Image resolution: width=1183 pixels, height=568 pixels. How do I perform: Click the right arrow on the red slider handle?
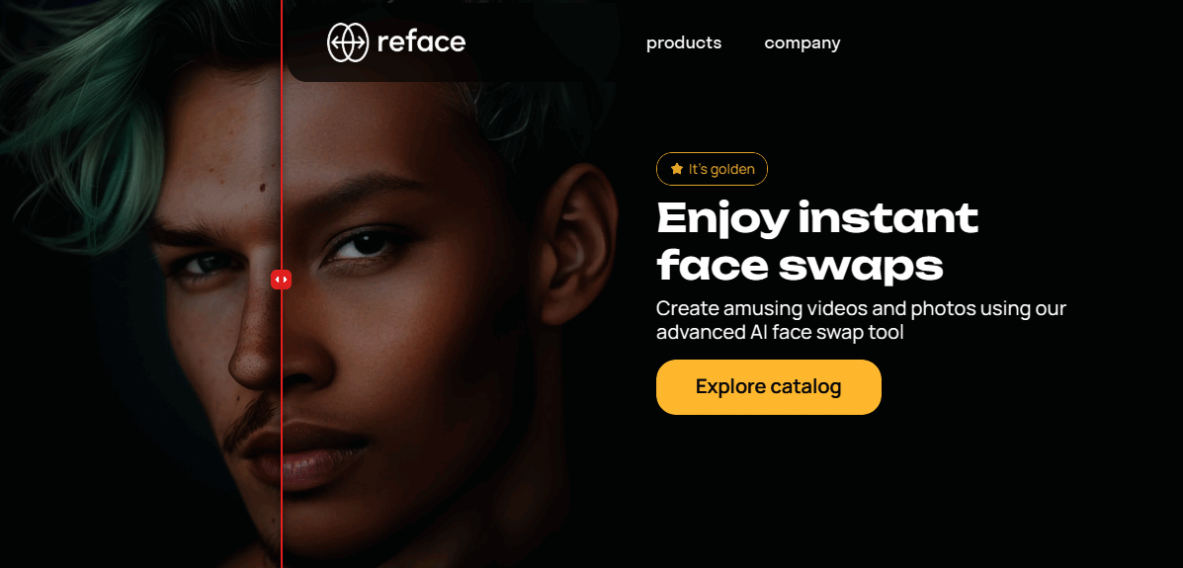click(x=286, y=280)
